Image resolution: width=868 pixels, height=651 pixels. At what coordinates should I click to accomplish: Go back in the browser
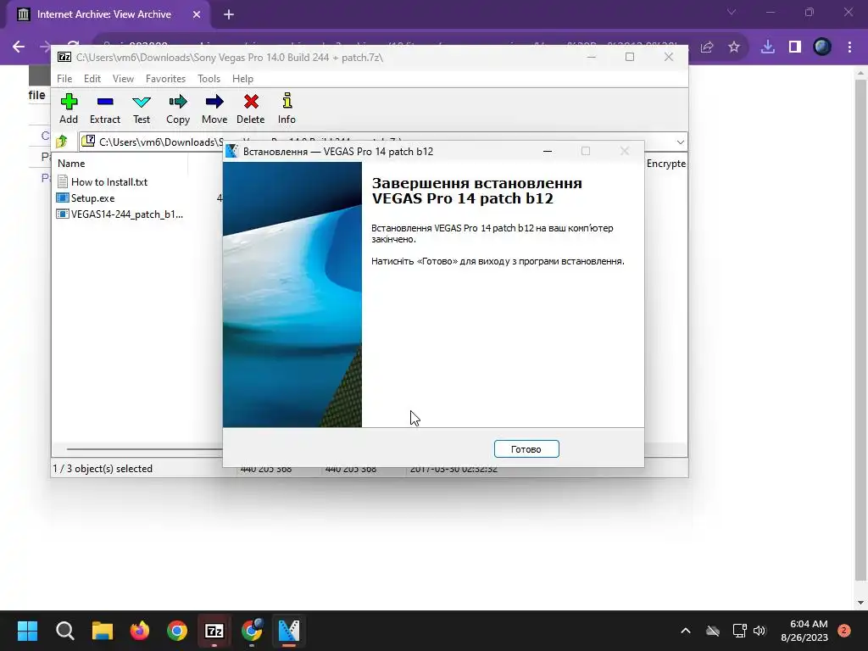[x=19, y=47]
